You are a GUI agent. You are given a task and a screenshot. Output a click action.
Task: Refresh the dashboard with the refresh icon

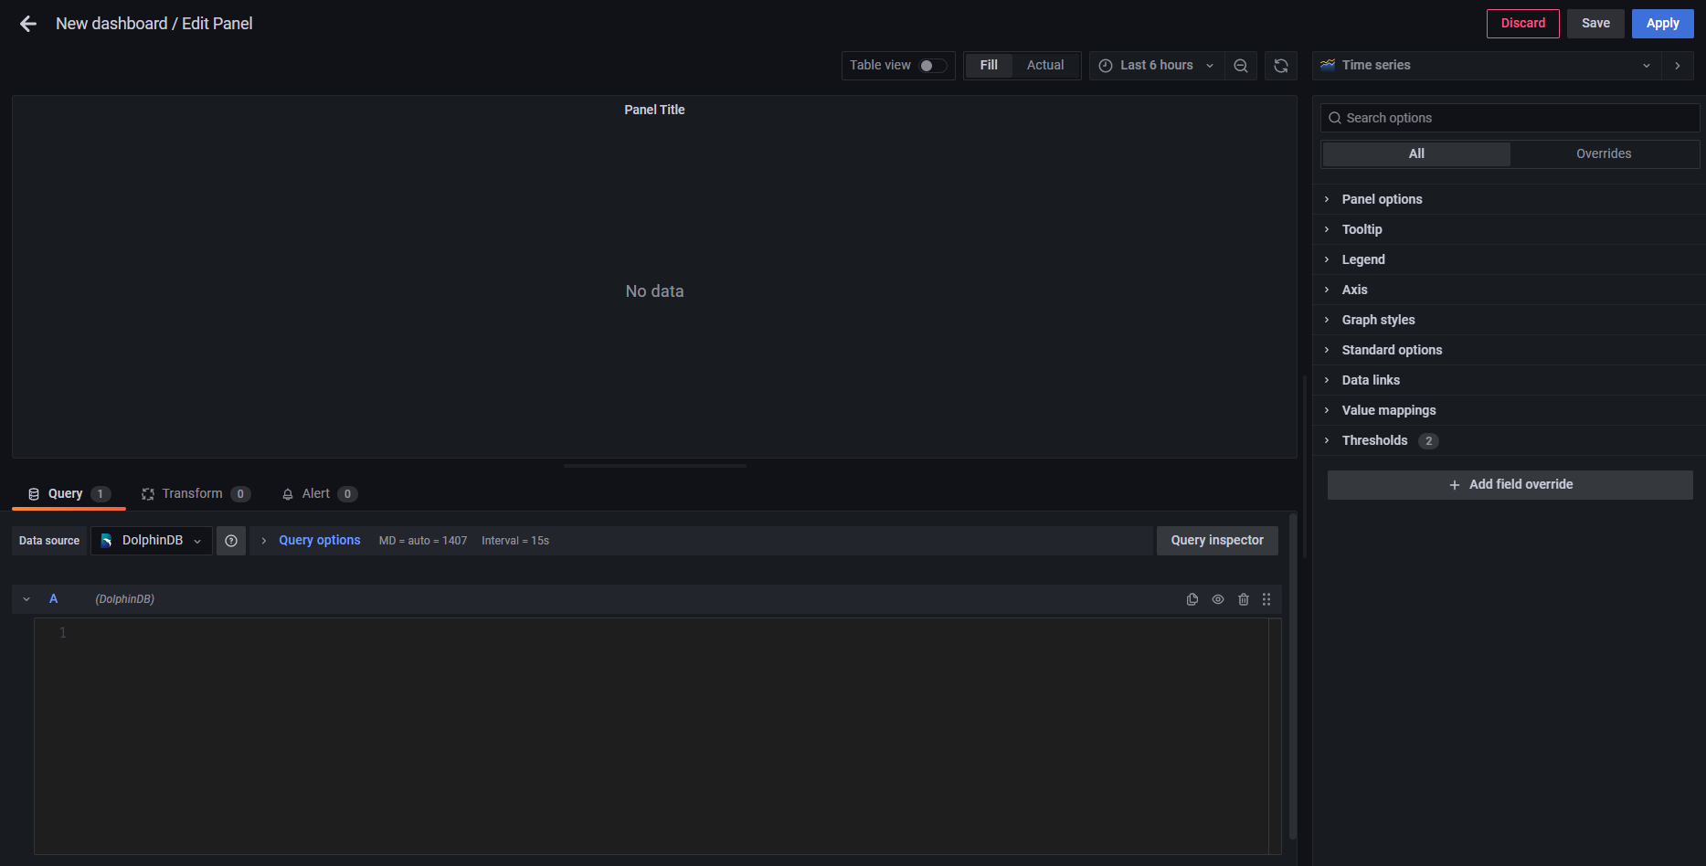click(x=1280, y=66)
